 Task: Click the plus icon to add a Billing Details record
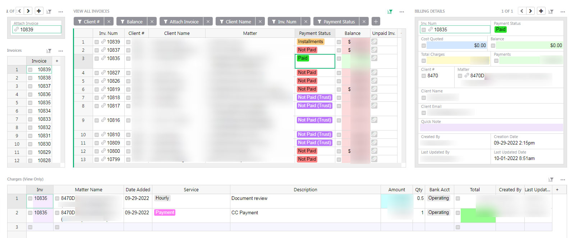(541, 11)
